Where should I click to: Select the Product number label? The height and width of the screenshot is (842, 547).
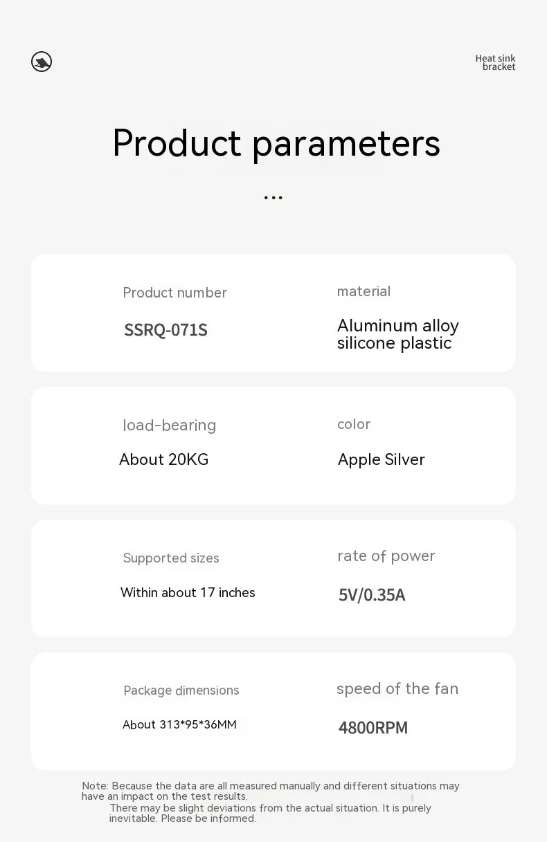[174, 293]
